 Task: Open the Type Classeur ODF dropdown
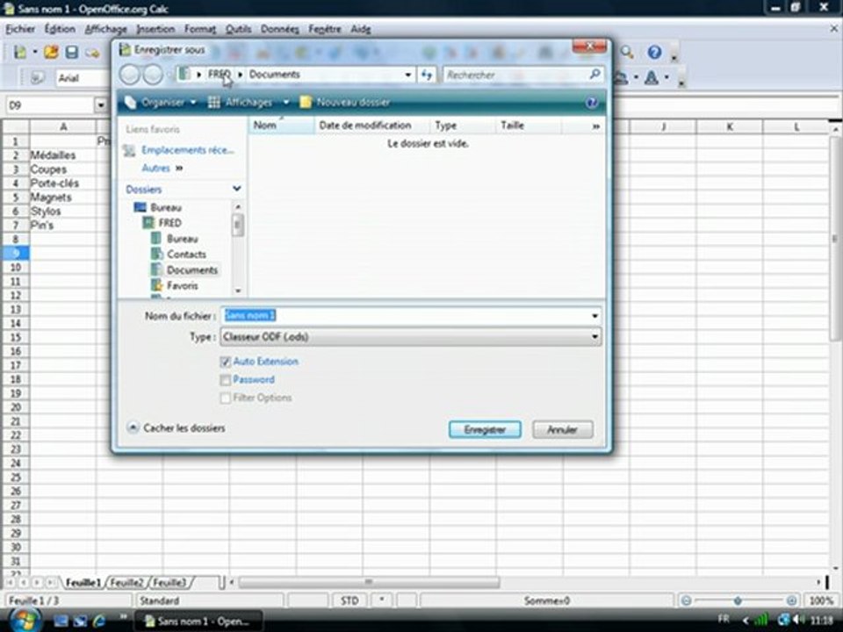(410, 337)
